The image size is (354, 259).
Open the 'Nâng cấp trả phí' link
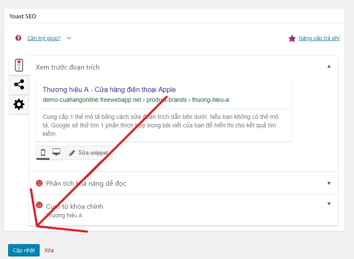pyautogui.click(x=319, y=38)
